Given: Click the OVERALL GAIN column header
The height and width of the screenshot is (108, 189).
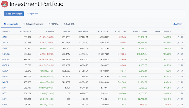Looking at the screenshot, I should tap(140, 32).
